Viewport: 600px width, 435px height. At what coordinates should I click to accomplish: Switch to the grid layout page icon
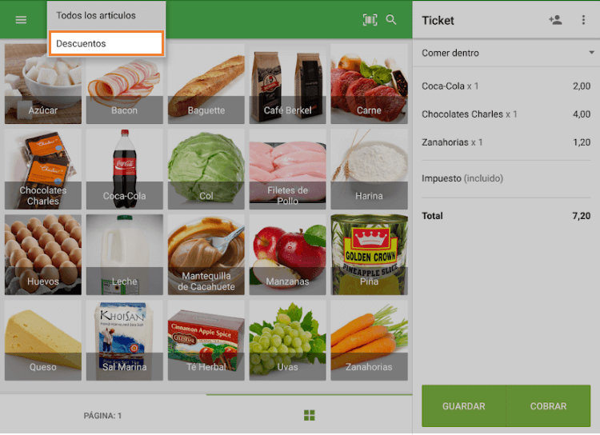coord(309,415)
